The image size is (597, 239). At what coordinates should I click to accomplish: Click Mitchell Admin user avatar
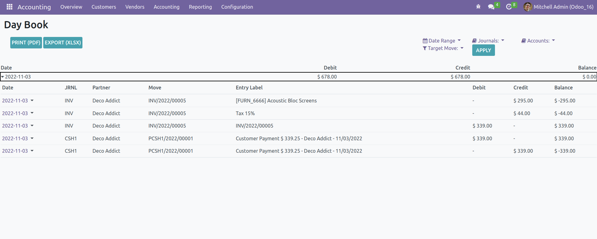[527, 7]
